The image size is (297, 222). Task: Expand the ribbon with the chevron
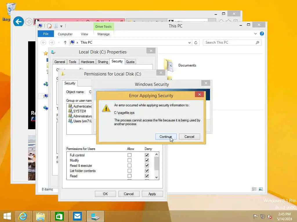pos(256,34)
